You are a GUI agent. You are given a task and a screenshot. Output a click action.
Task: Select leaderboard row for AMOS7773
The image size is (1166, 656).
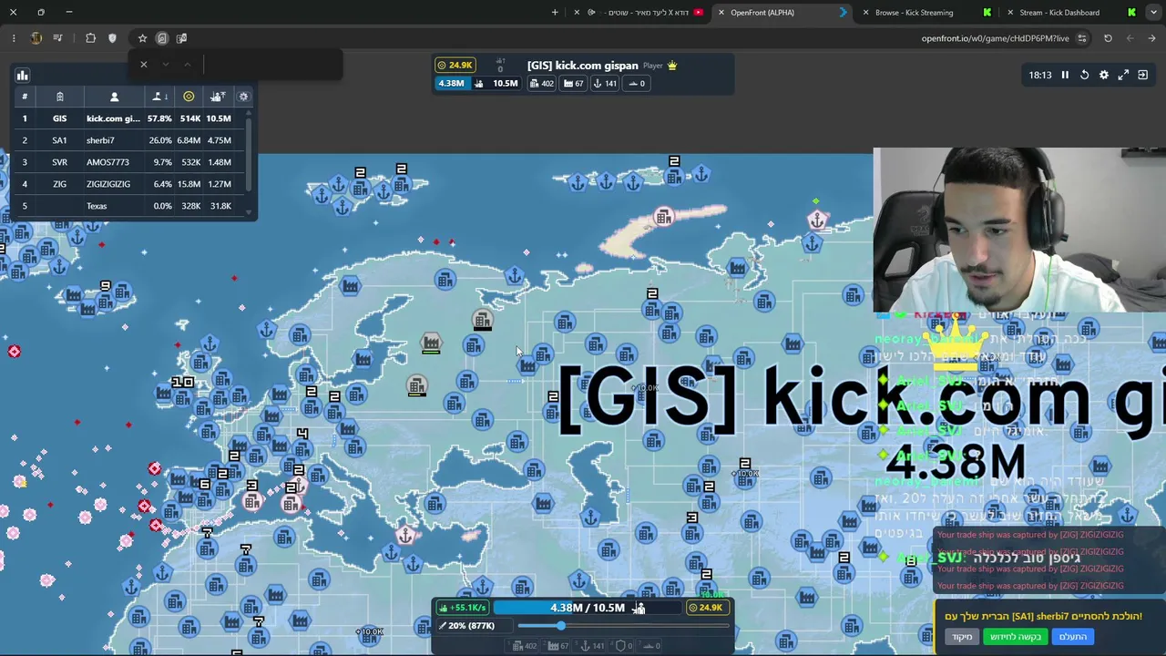[x=128, y=162]
